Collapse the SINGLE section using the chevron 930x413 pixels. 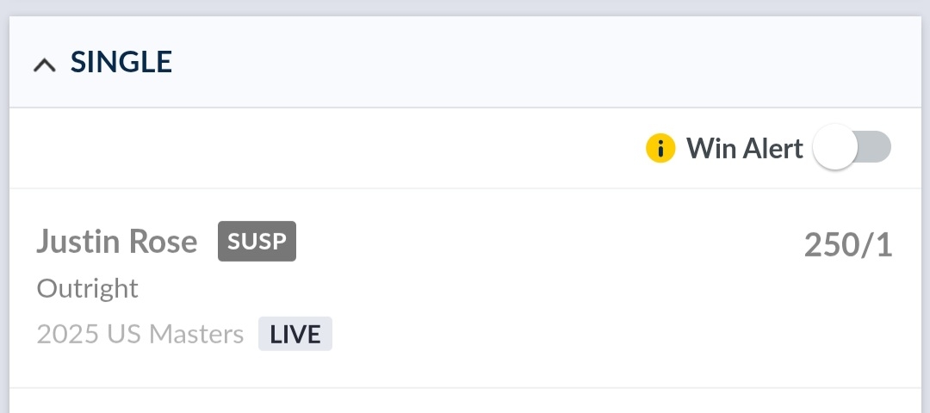(x=46, y=65)
